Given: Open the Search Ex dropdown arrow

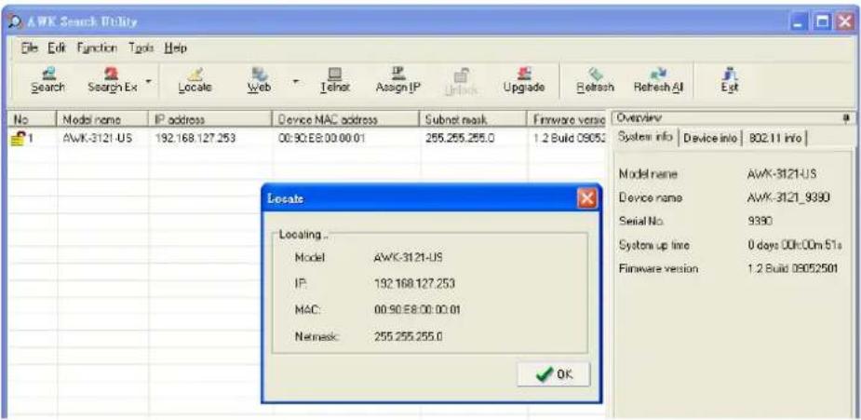Looking at the screenshot, I should coord(148,81).
